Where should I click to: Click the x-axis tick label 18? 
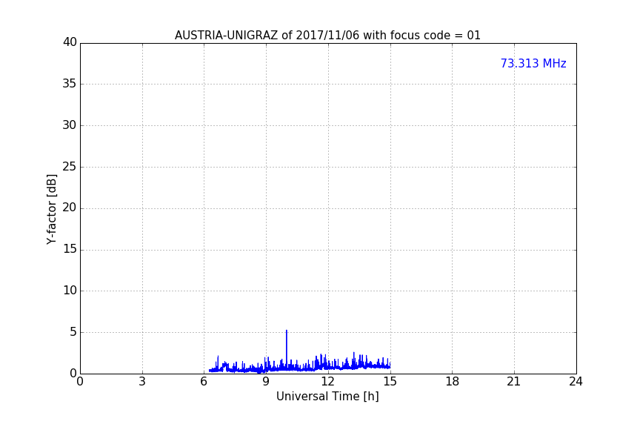pyautogui.click(x=452, y=382)
